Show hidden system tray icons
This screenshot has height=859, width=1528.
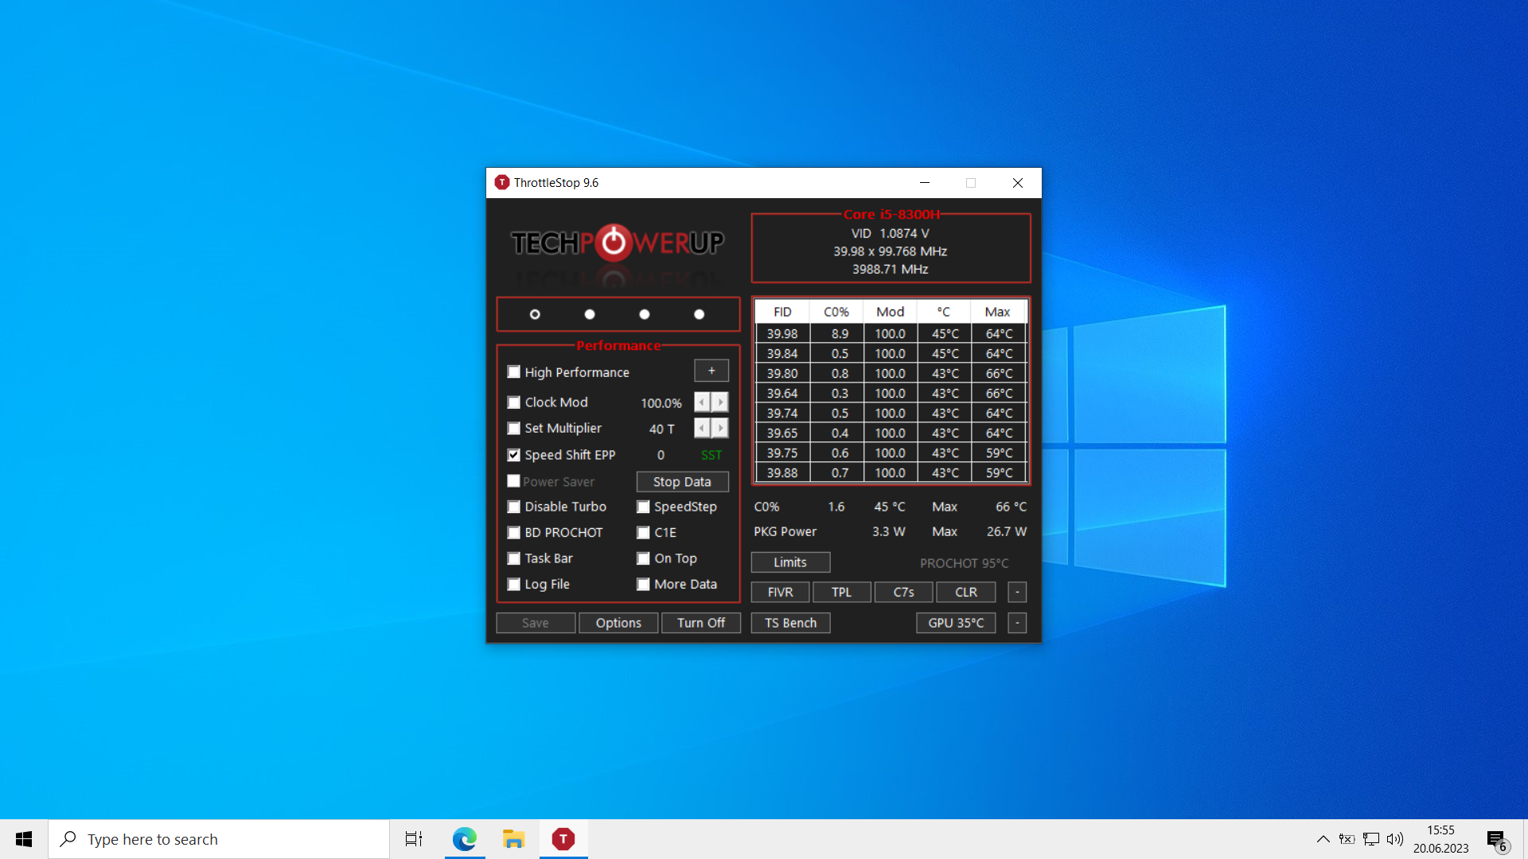coord(1323,839)
